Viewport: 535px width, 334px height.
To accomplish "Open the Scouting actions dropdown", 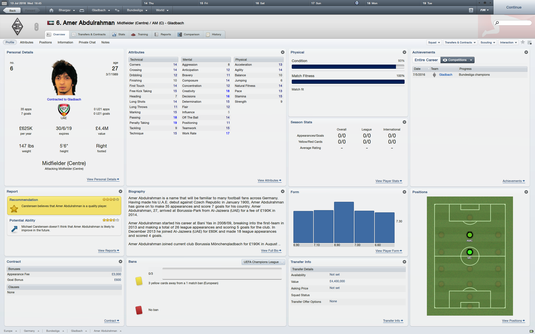I will coord(488,43).
